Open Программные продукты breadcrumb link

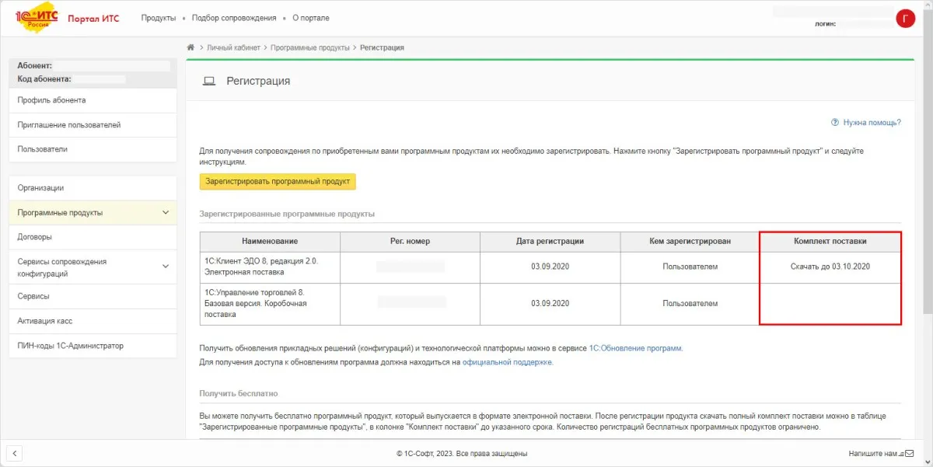(x=309, y=47)
